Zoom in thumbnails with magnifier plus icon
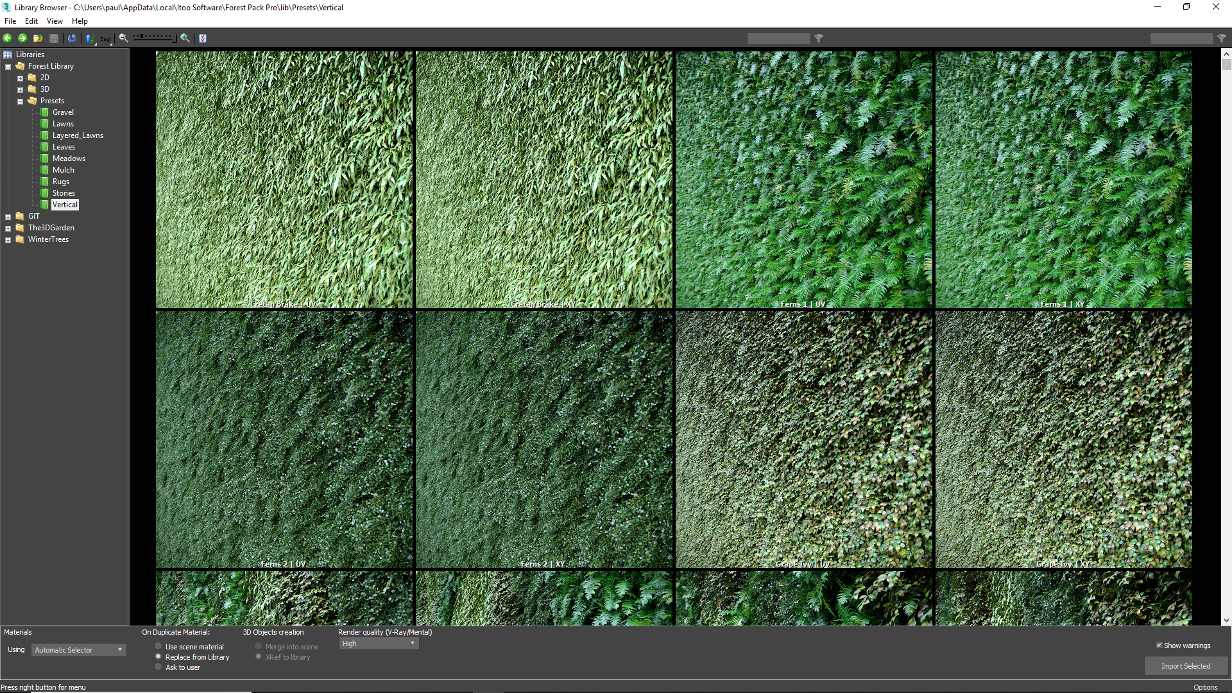 point(184,38)
